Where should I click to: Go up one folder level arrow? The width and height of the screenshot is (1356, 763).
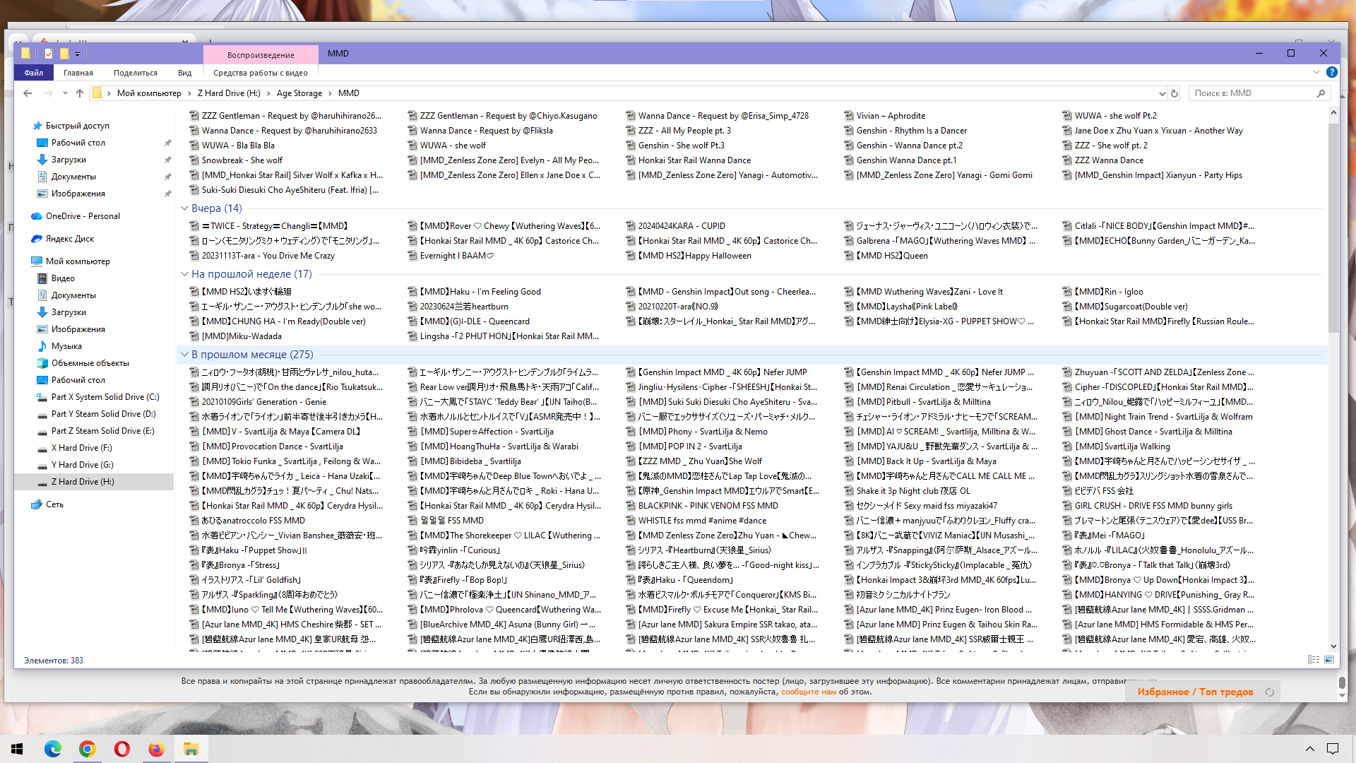click(80, 93)
